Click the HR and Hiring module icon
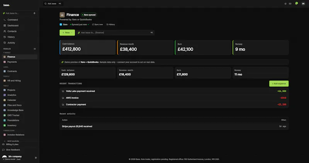Viewport: 309px width, 163px height. [5, 81]
